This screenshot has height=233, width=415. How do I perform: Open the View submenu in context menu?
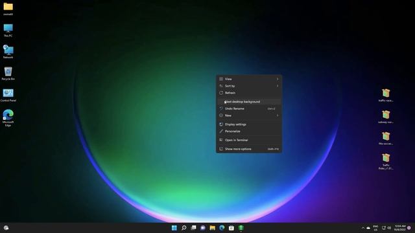(x=249, y=79)
